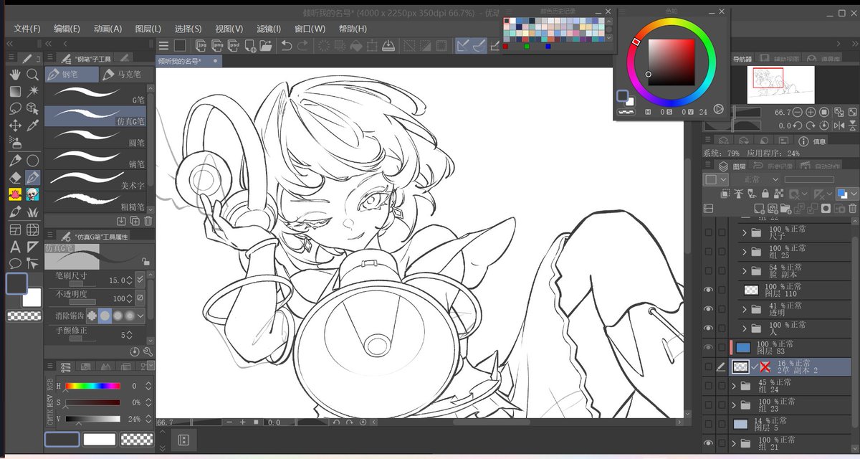The height and width of the screenshot is (459, 860).
Task: Select the Decoration grass brush tool
Action: point(32,212)
